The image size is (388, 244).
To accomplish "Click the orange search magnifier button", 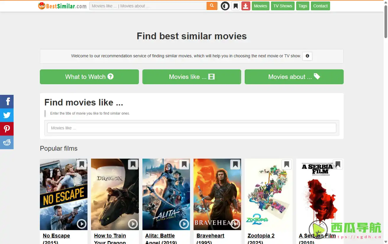I will coord(212,6).
